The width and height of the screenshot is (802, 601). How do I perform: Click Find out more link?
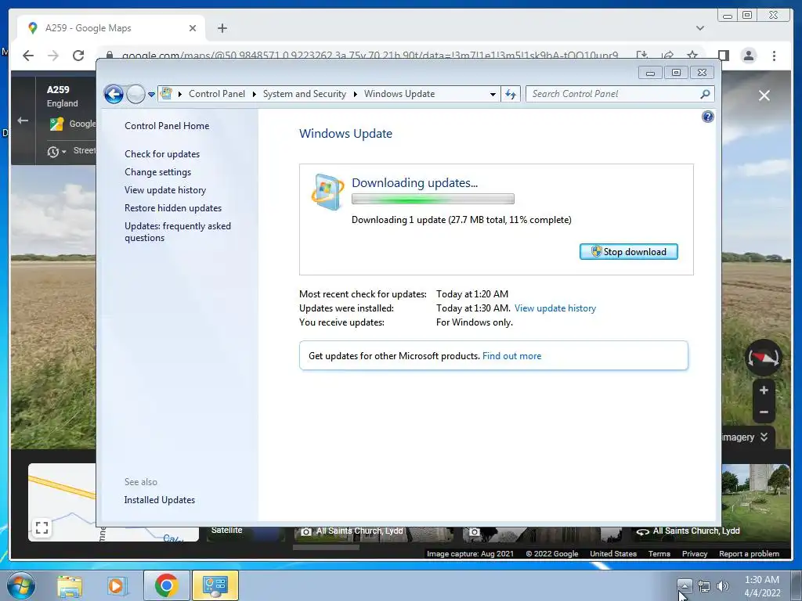[x=511, y=356]
